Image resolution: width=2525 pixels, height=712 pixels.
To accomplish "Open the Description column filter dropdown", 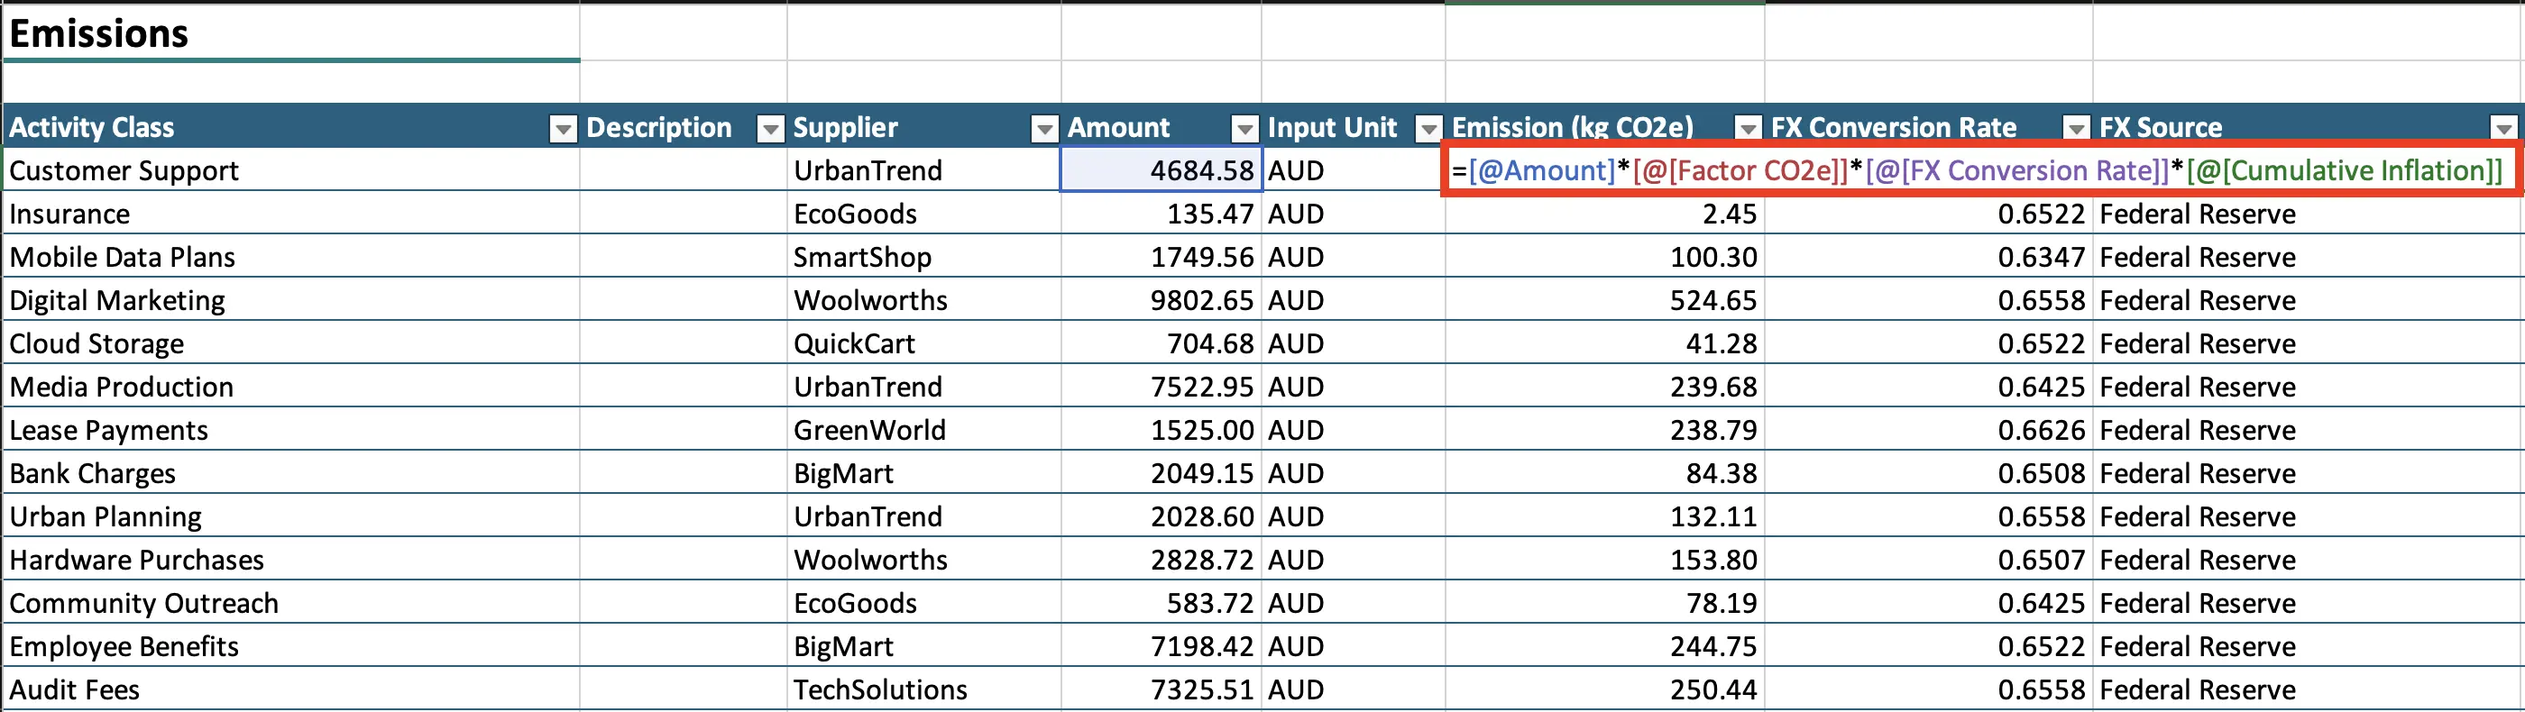I will 771,128.
